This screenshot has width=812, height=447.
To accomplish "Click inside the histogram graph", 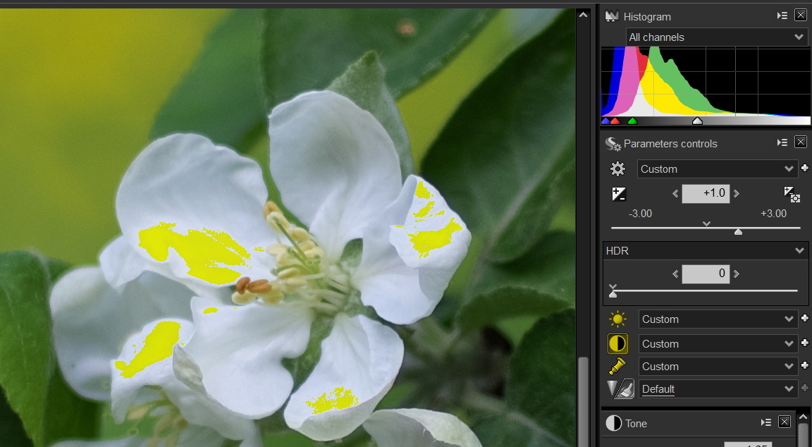I will [x=706, y=81].
